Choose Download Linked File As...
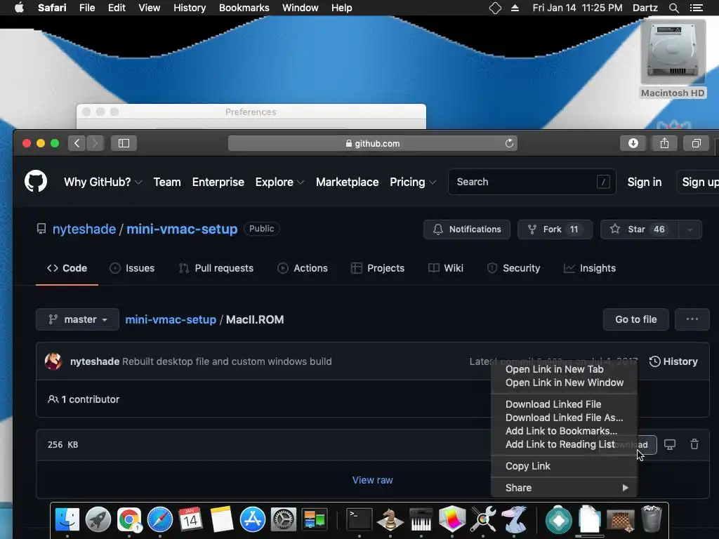719x539 pixels. point(564,418)
